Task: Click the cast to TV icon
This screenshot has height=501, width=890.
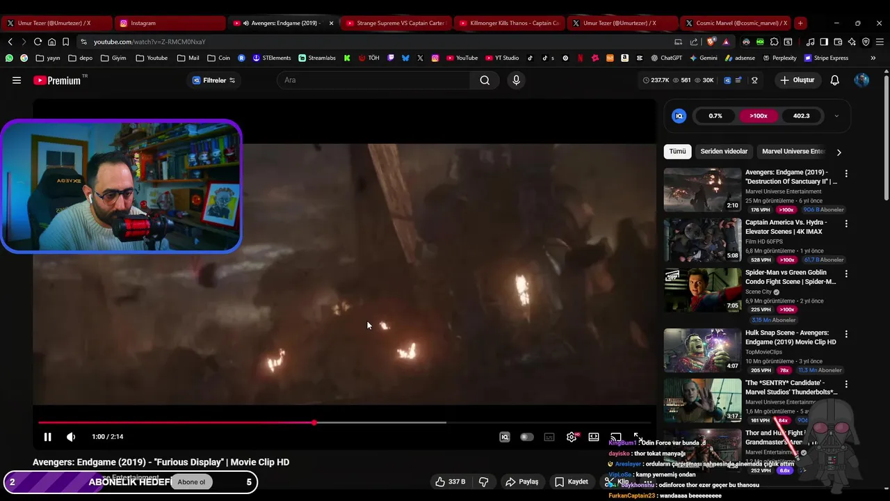Action: pos(616,437)
